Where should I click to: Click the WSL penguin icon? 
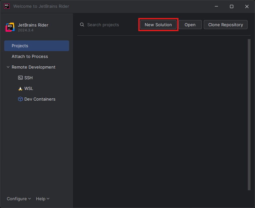pyautogui.click(x=20, y=89)
